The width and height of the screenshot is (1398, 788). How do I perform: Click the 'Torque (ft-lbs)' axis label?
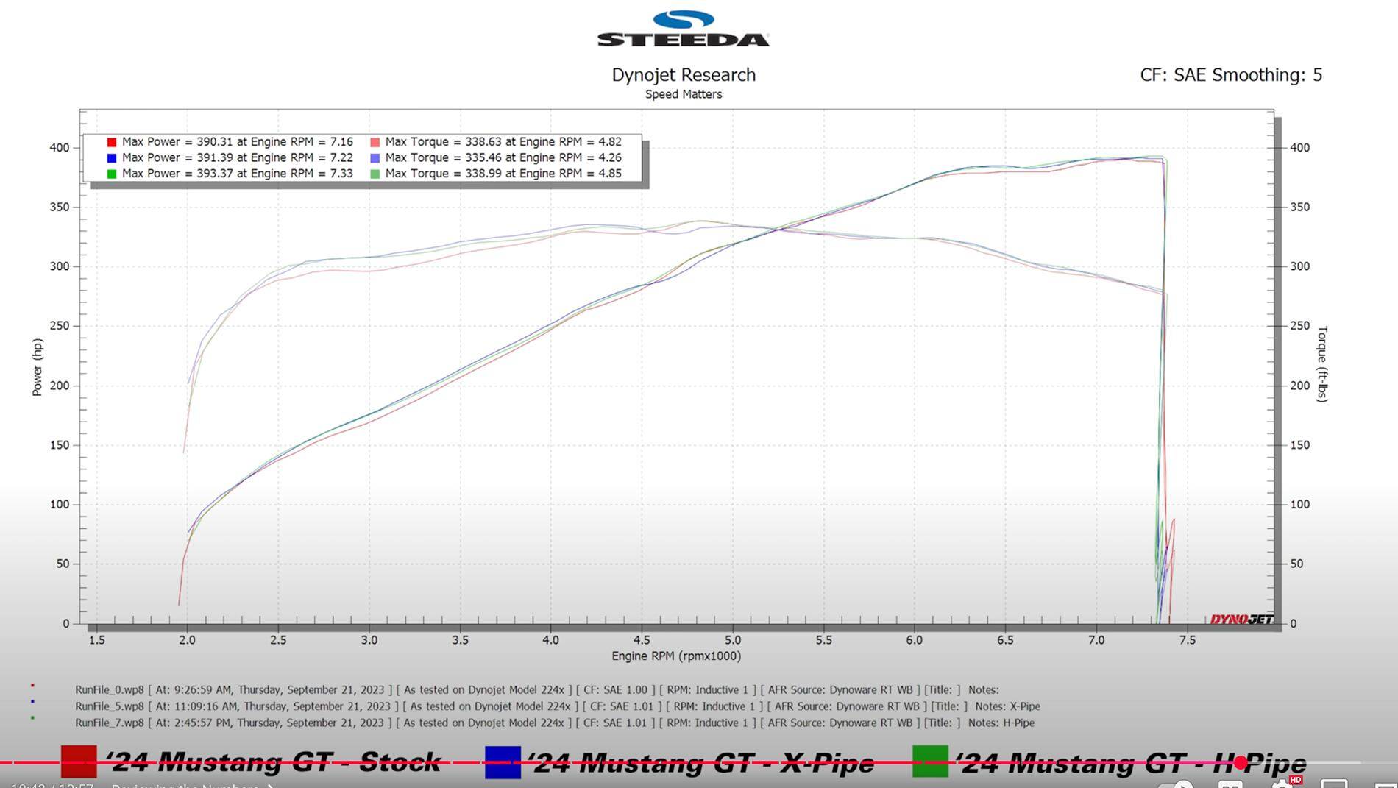pos(1322,363)
